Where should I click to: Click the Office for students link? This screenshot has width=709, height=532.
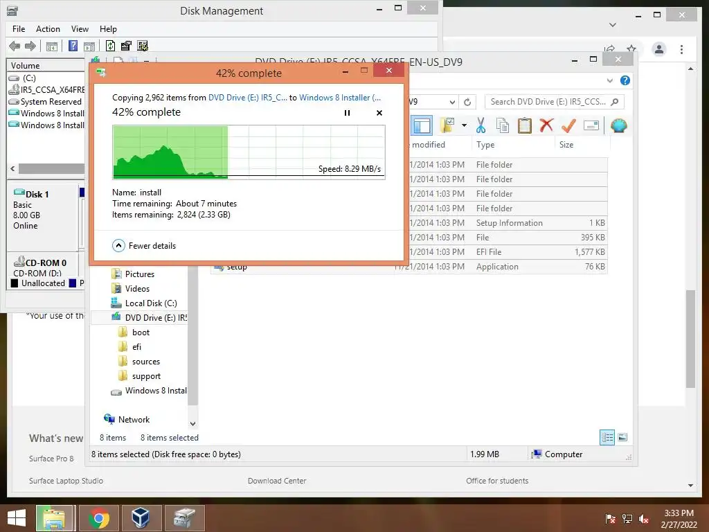497,481
